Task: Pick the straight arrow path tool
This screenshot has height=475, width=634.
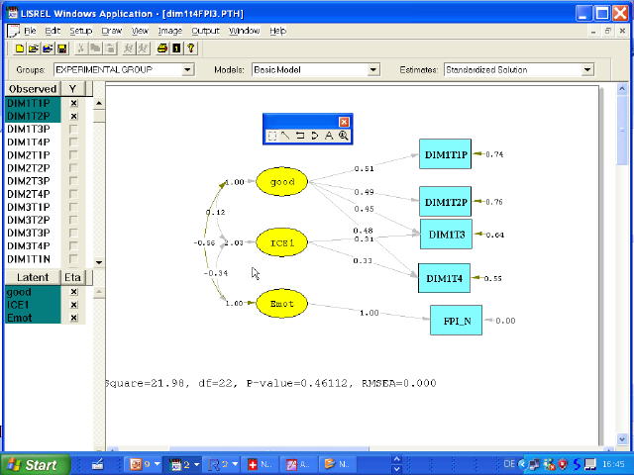Action: [285, 136]
